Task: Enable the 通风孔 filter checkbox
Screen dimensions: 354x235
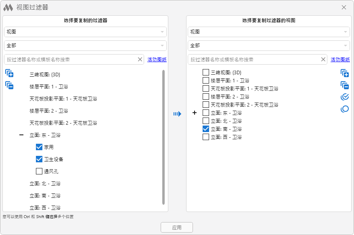Action: [x=39, y=171]
